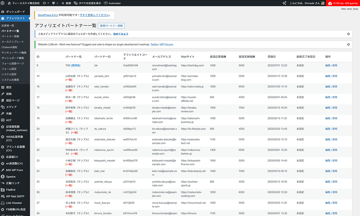Click 削除 for 高橋健太 row

pyautogui.click(x=335, y=118)
